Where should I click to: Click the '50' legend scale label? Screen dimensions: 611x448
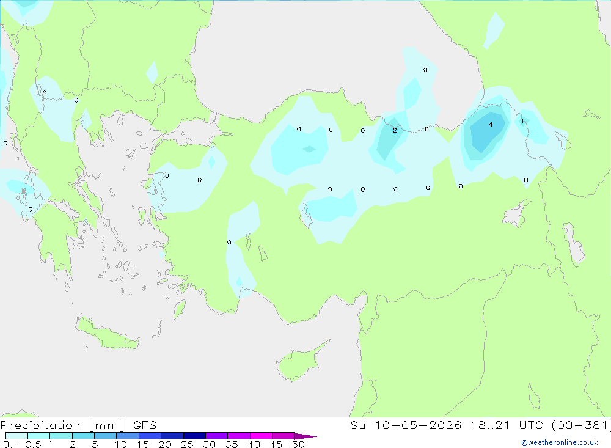click(298, 444)
